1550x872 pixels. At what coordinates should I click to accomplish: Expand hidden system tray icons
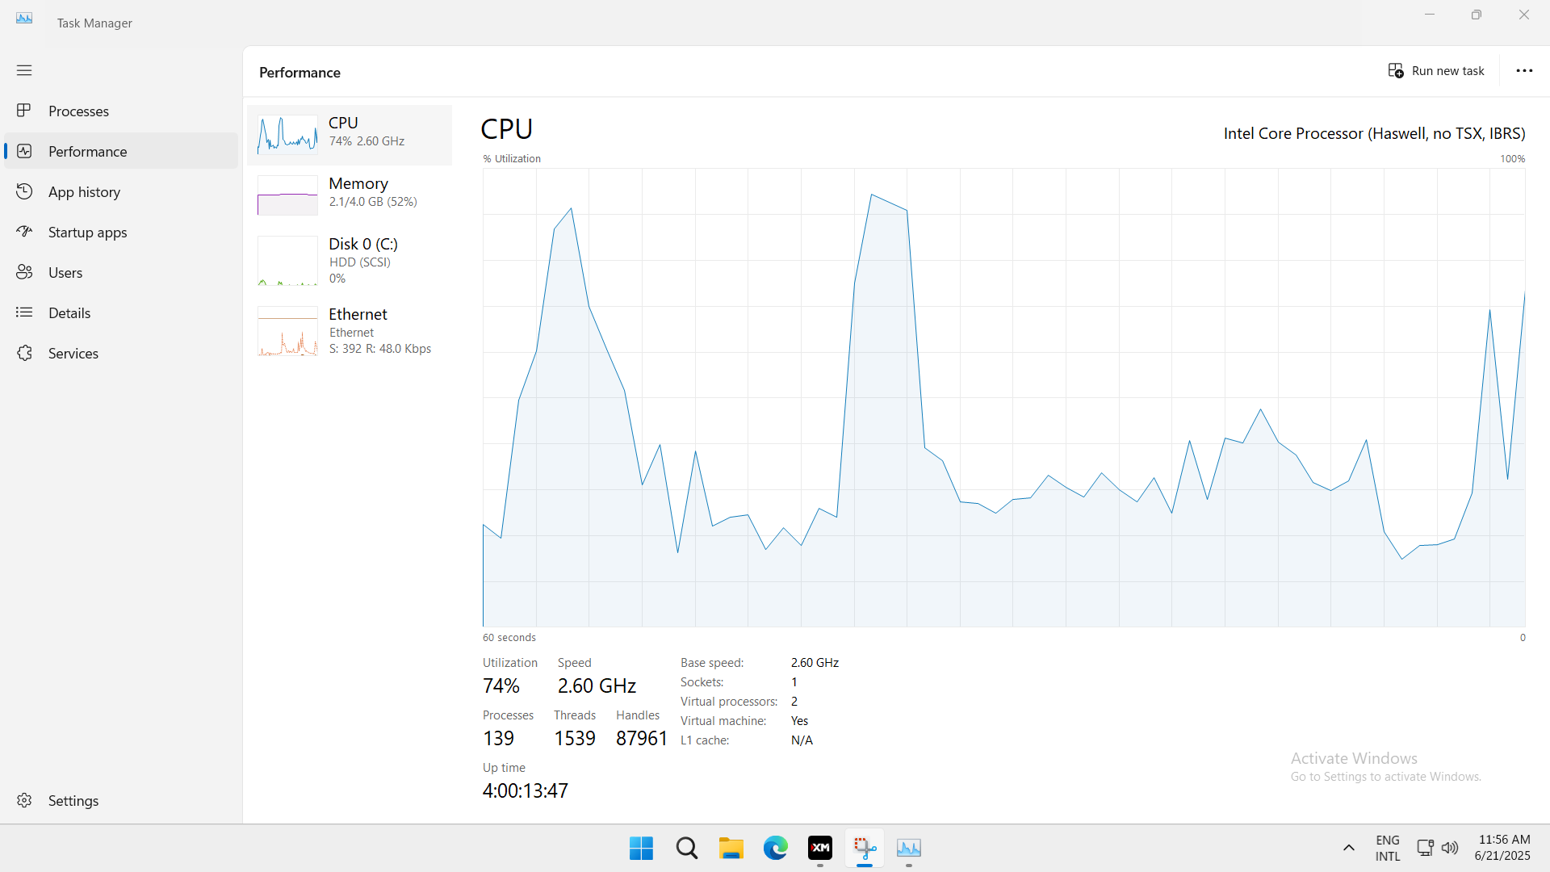tap(1348, 849)
